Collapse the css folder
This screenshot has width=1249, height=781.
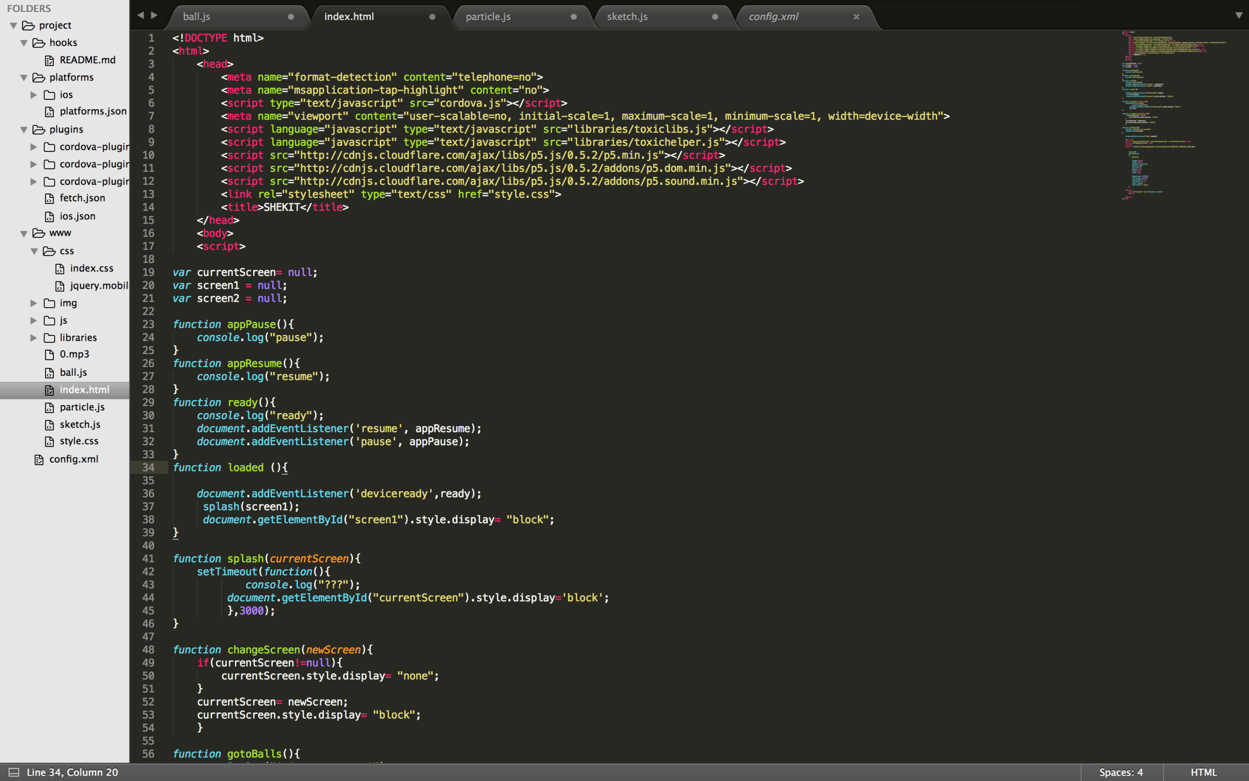point(34,251)
